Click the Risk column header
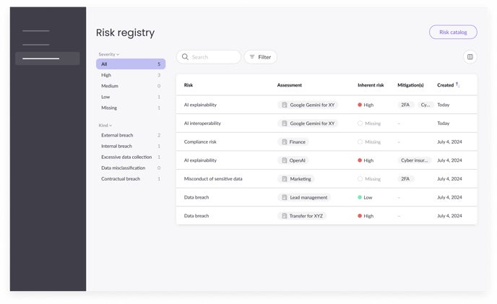The height and width of the screenshot is (304, 497). point(189,85)
